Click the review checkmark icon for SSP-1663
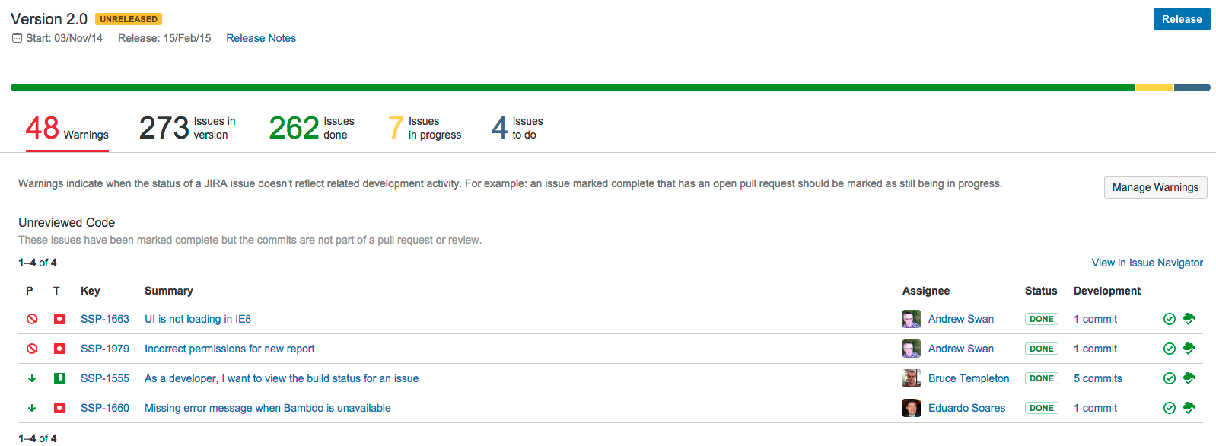 coord(1170,319)
